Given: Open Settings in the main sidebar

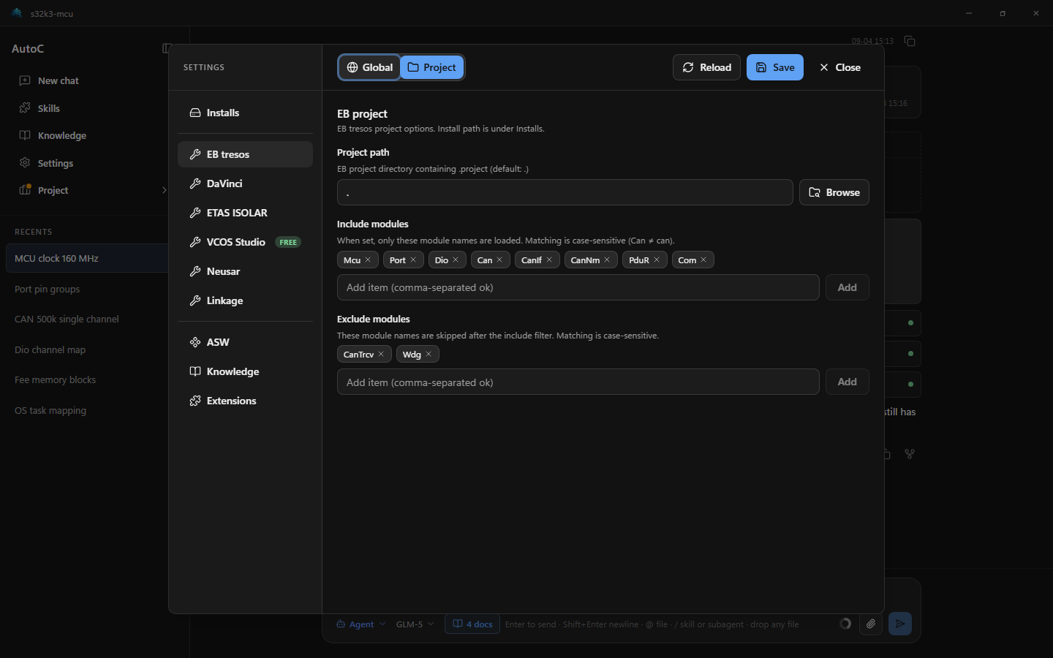Looking at the screenshot, I should click(x=88, y=163).
